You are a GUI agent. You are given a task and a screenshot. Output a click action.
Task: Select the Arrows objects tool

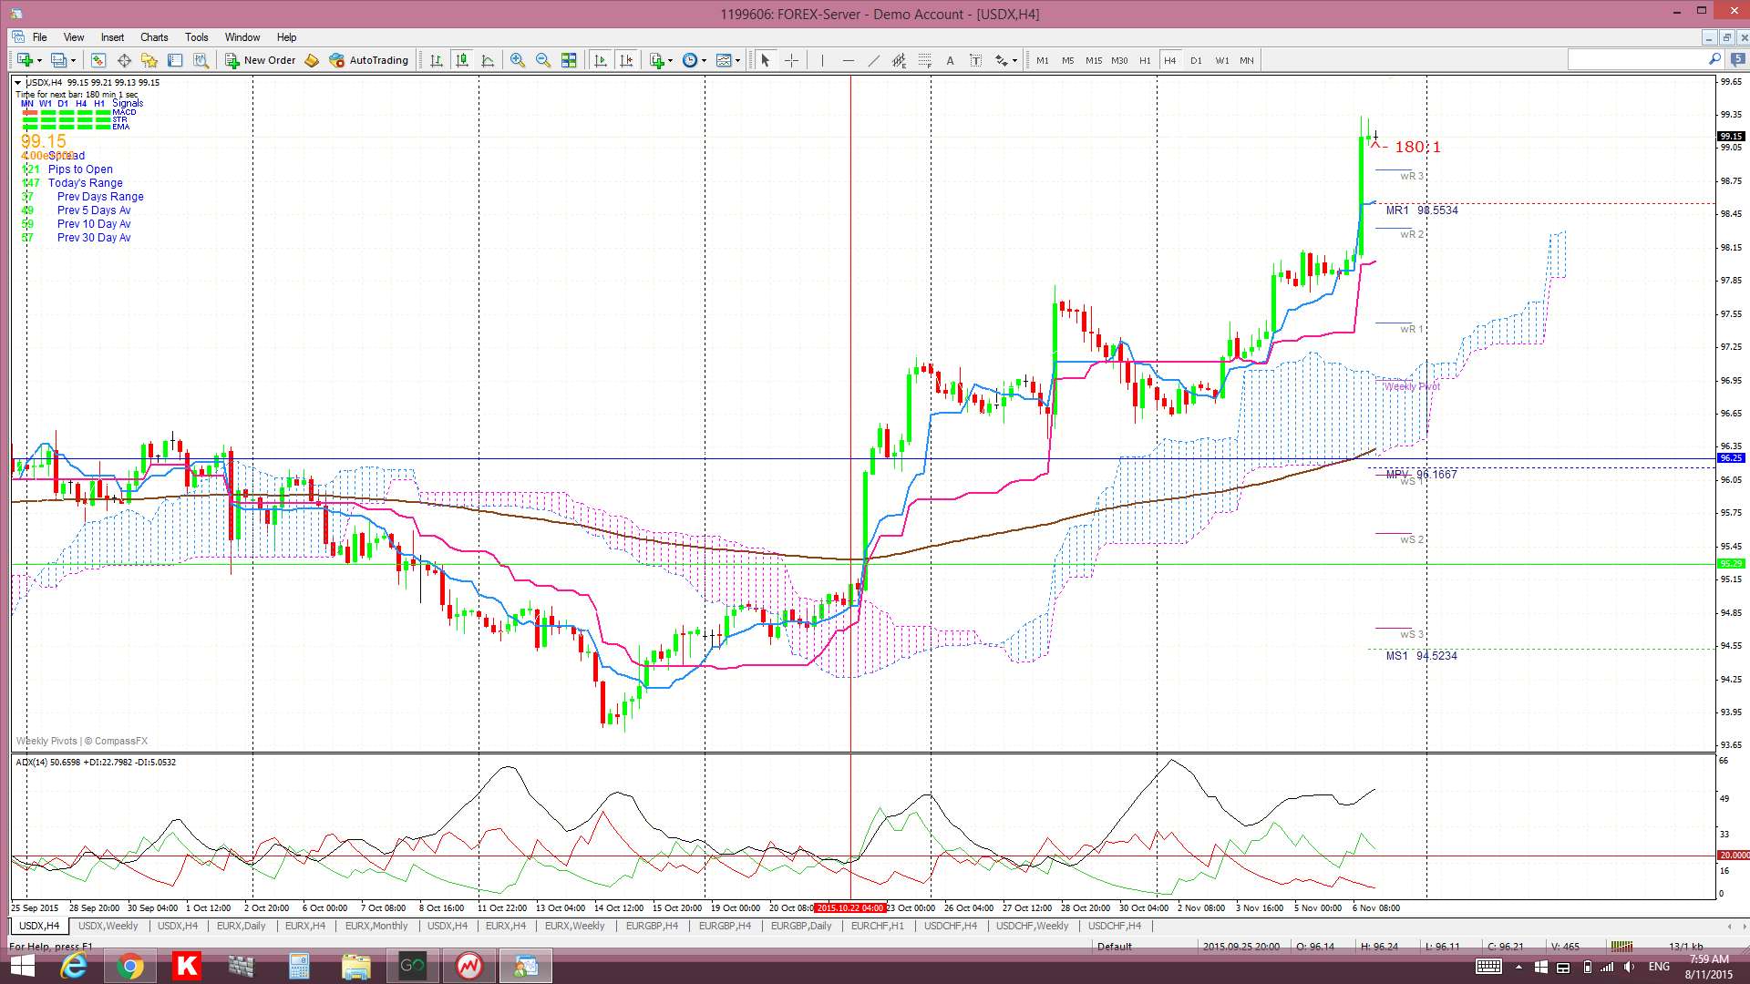pos(1001,60)
